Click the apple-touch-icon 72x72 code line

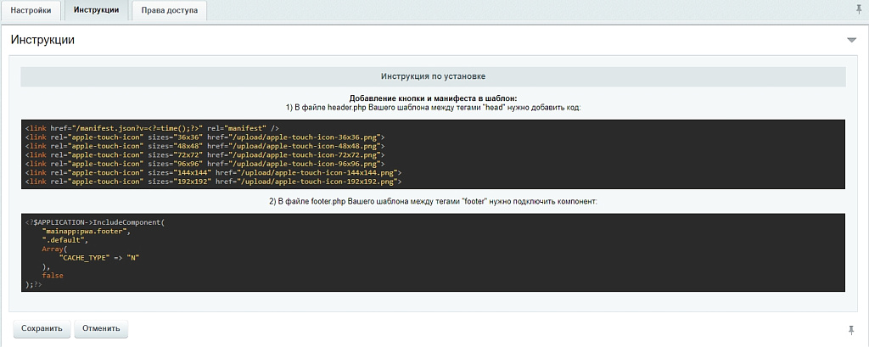pos(205,154)
